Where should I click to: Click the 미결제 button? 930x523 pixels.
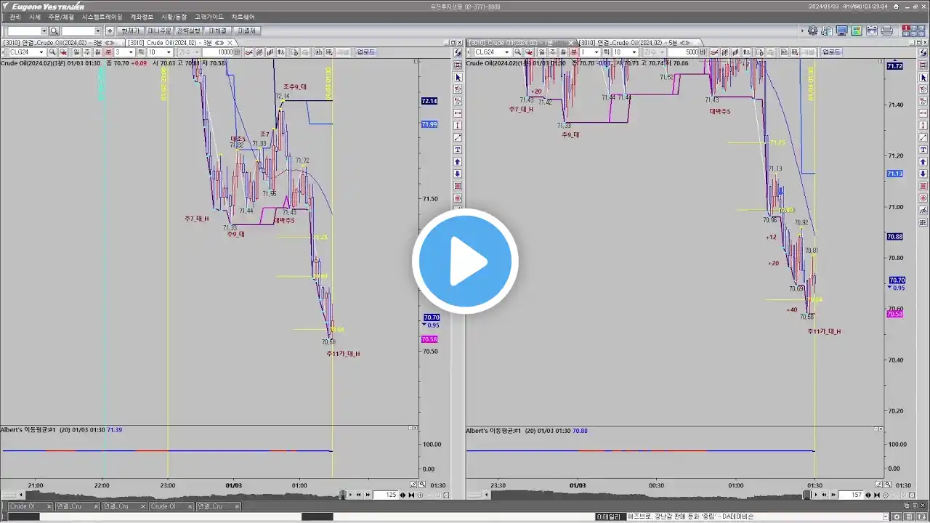(246, 31)
